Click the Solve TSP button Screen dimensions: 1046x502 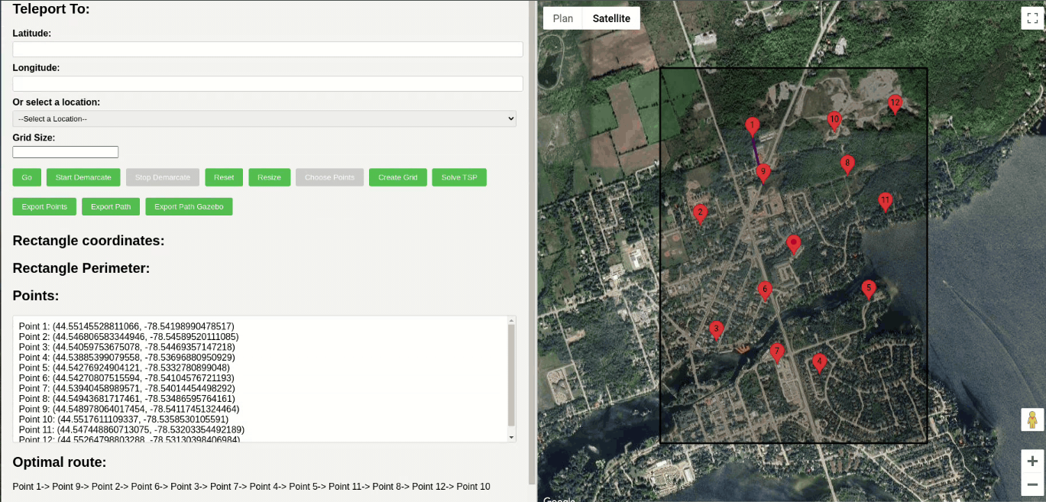[459, 177]
